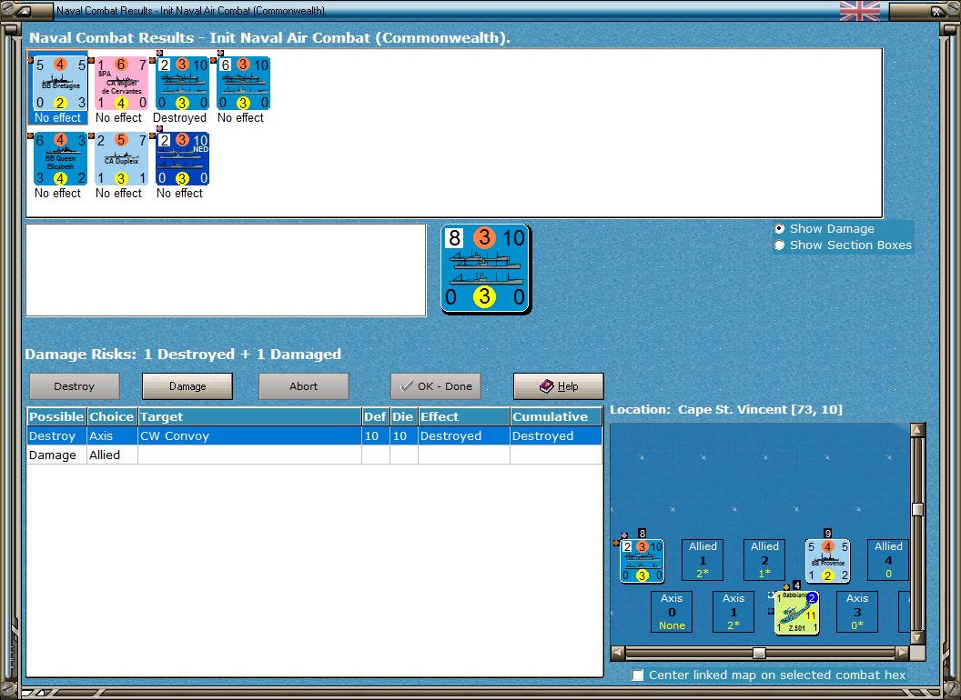Click the Allied 4 section box
The height and width of the screenshot is (700, 961).
point(888,560)
